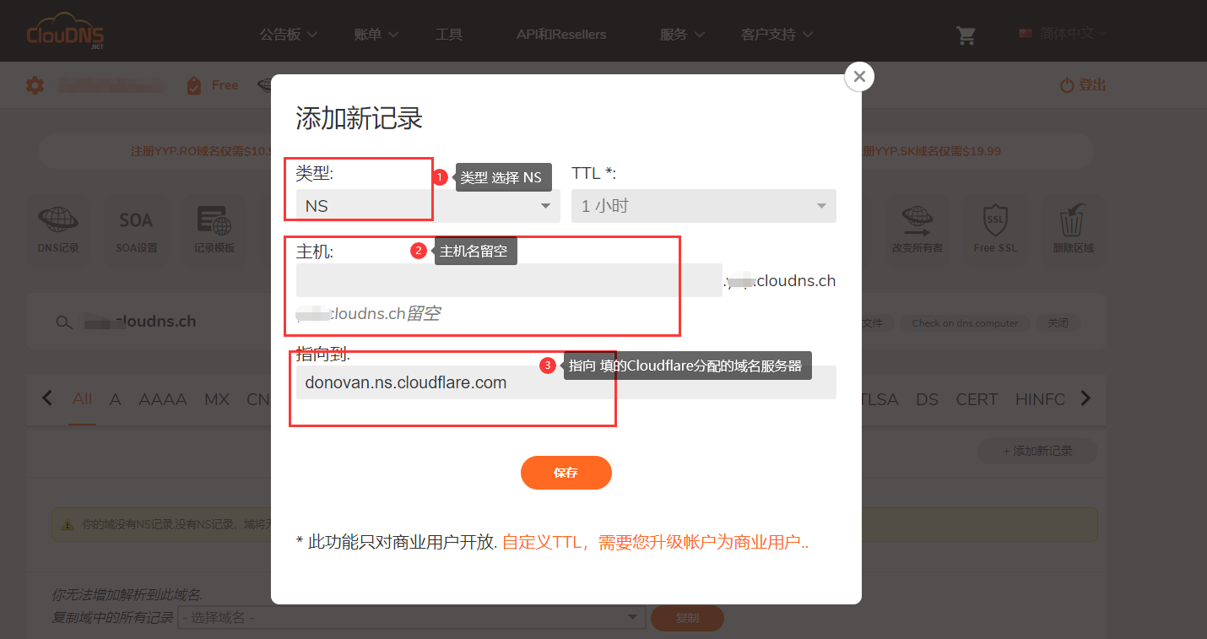Open the TTL 1 小时 dropdown
Viewport: 1207px width, 639px height.
click(704, 206)
